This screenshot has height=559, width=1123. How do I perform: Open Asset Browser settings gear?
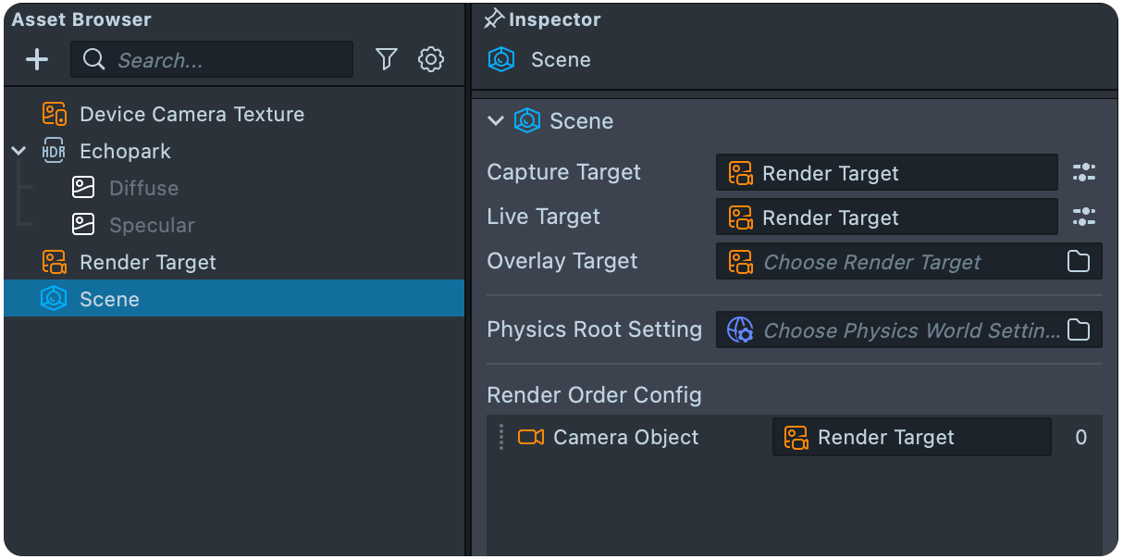click(x=431, y=60)
